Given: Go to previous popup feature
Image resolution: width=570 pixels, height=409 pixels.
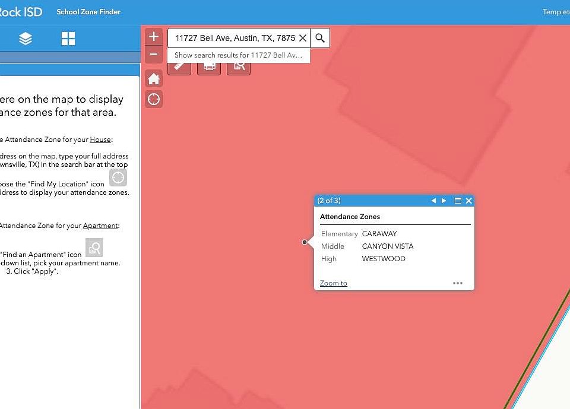Looking at the screenshot, I should pos(433,201).
